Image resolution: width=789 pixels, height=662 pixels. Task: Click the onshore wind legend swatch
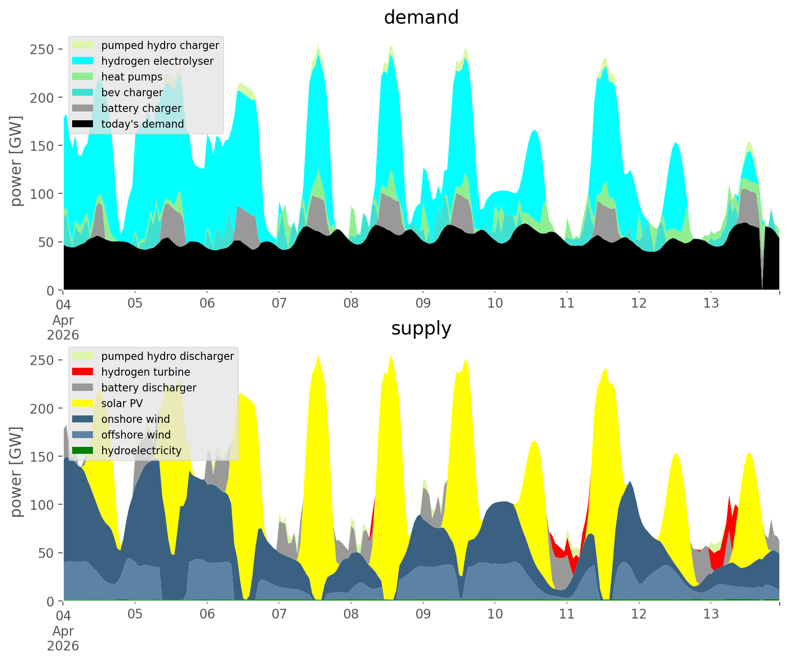click(x=83, y=419)
